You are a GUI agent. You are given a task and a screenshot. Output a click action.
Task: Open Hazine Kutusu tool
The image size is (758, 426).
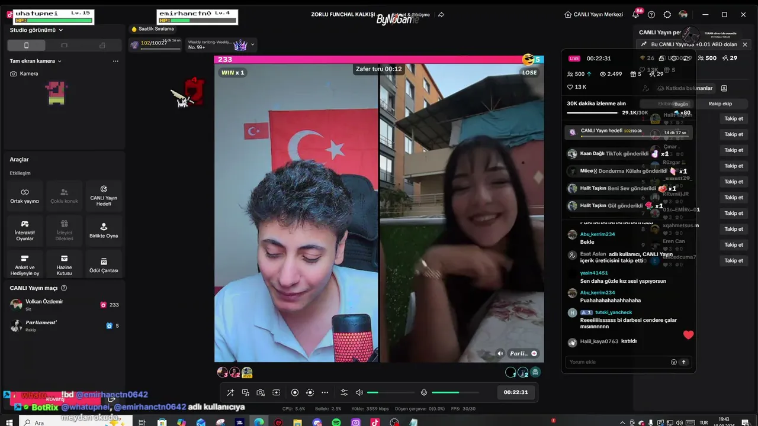64,264
